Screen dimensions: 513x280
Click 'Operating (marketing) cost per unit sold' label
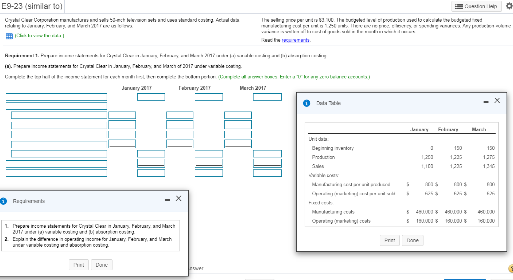(353, 194)
